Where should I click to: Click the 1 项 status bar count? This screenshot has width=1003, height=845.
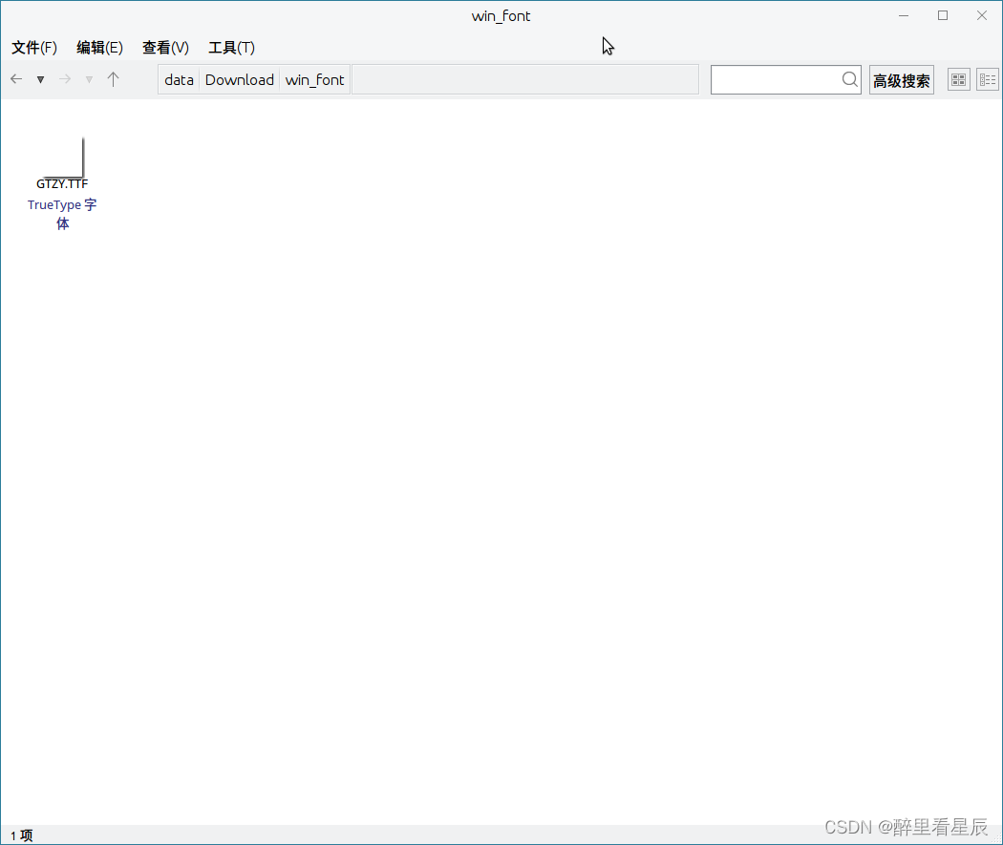(22, 835)
